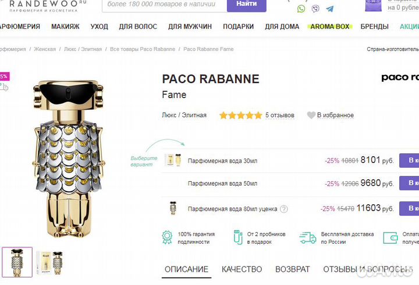Go to Люкс / Элитная breadcrumb
419x285 pixels.
click(x=83, y=49)
